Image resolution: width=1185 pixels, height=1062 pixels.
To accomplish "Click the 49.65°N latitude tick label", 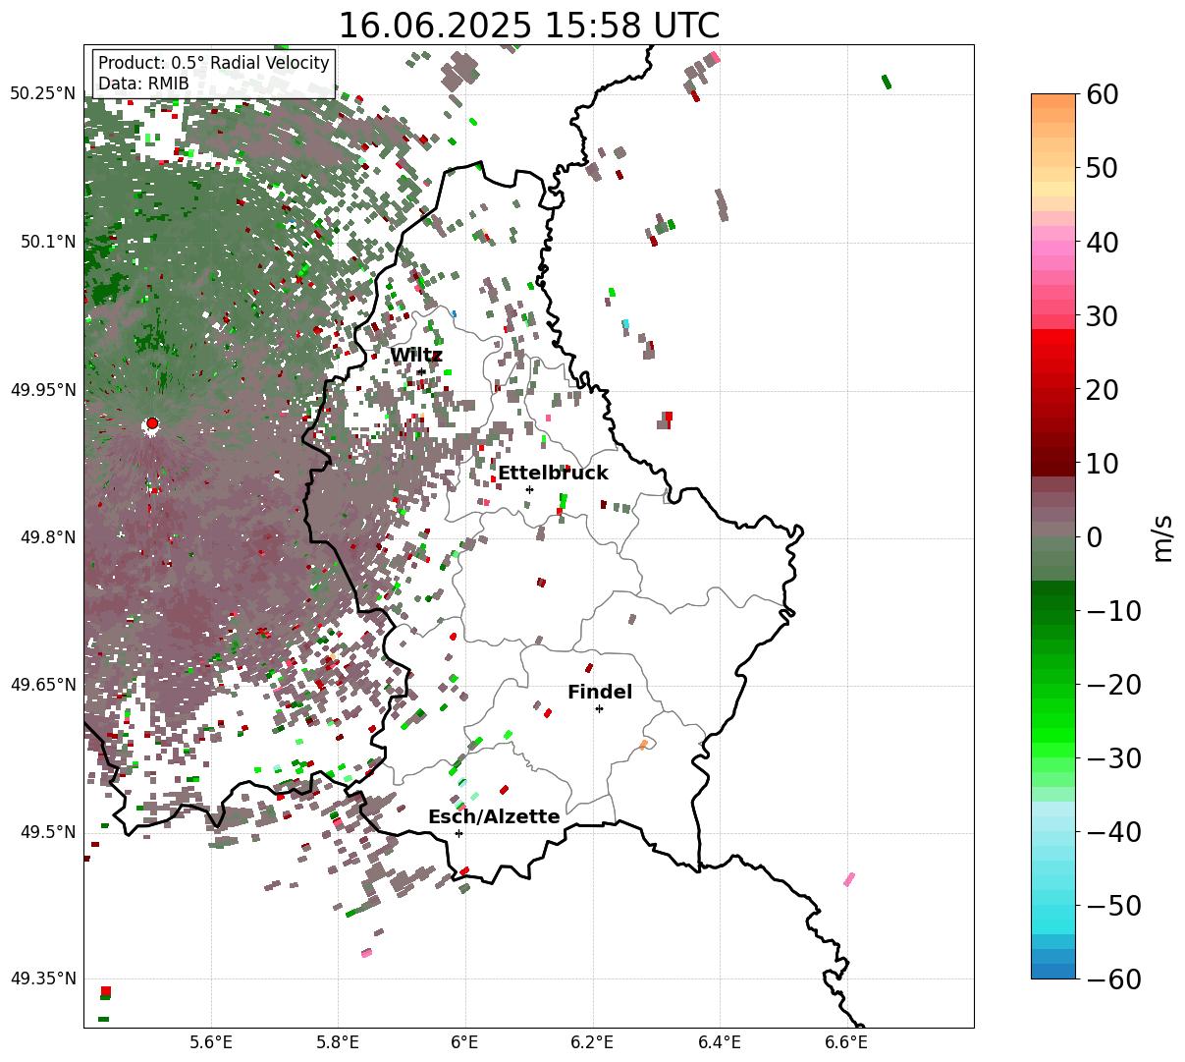I will [x=43, y=685].
